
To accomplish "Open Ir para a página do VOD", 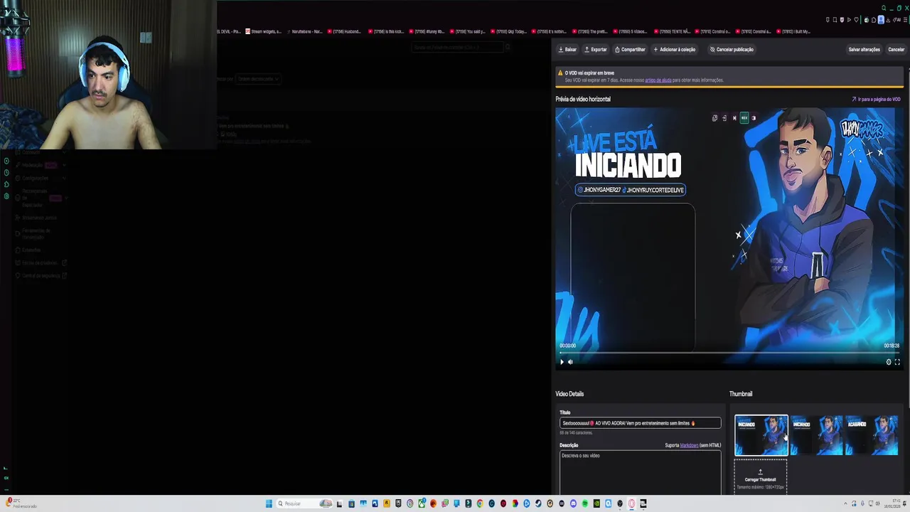I will click(876, 100).
